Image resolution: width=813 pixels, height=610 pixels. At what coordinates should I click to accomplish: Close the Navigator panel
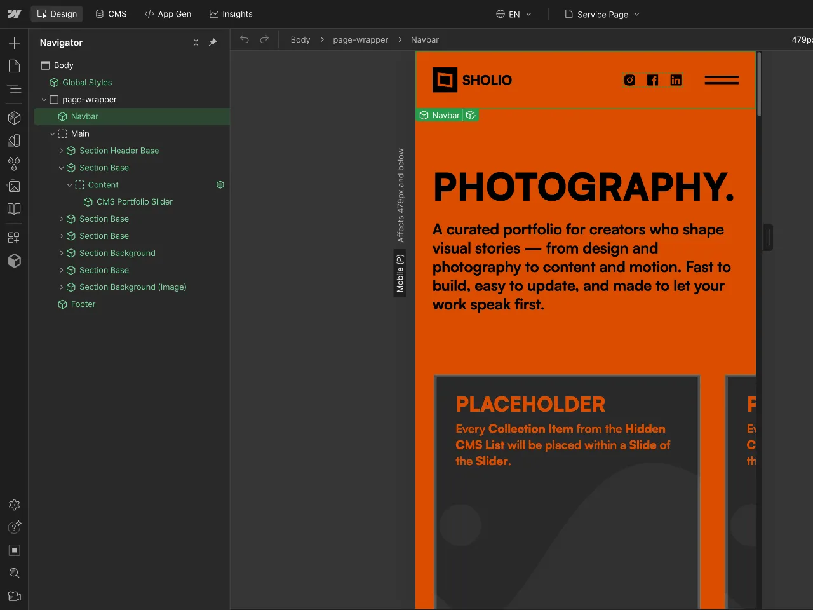[x=196, y=42]
